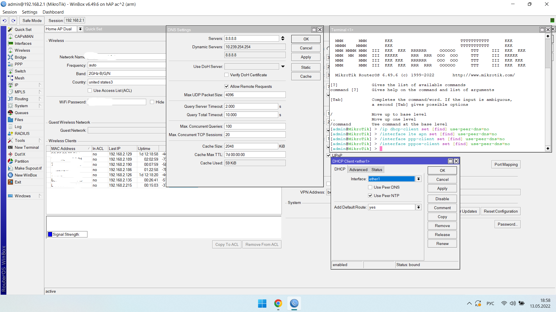Open the DHCP Interface ether1 dropdown
This screenshot has width=556, height=312.
418,179
